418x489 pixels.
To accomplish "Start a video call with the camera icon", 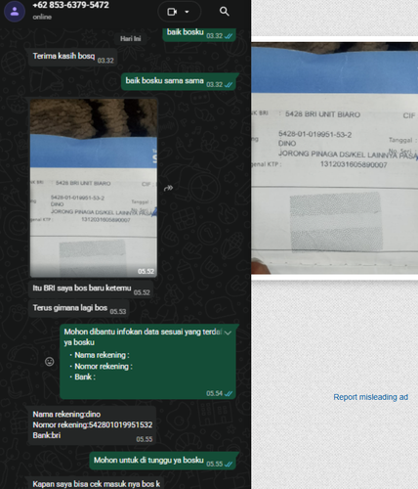I will [172, 12].
